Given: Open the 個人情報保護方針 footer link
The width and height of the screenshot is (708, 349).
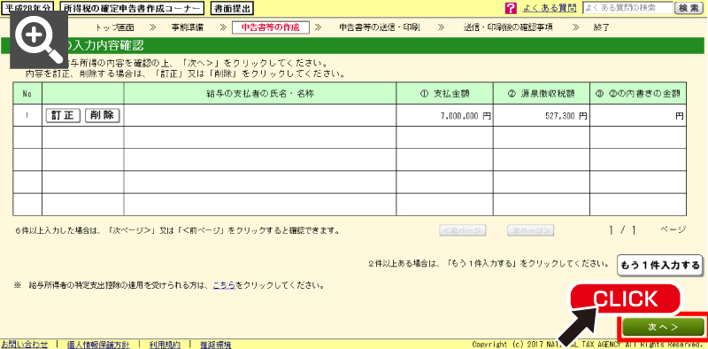Looking at the screenshot, I should tap(98, 345).
